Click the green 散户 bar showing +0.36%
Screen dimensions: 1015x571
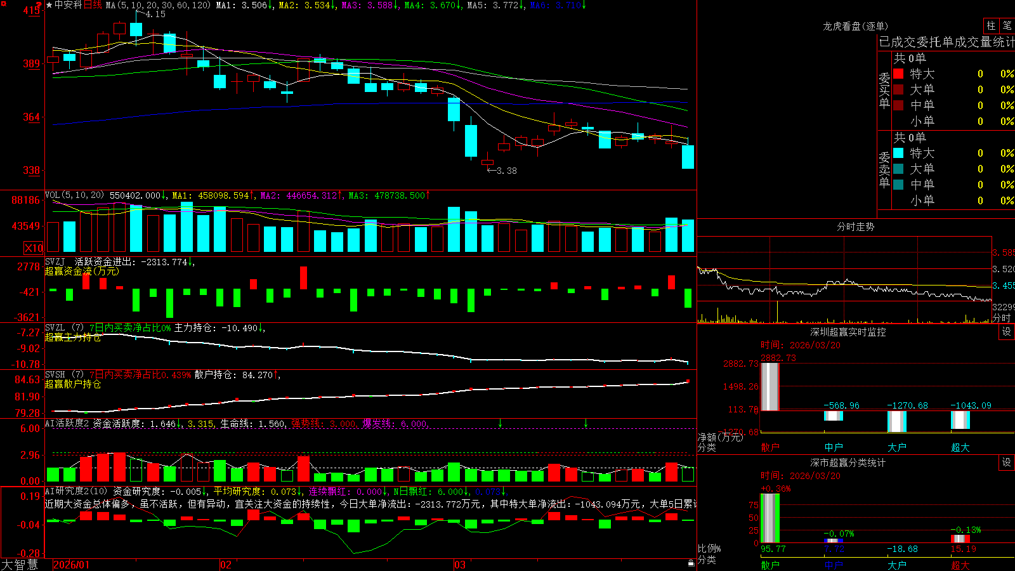click(770, 518)
